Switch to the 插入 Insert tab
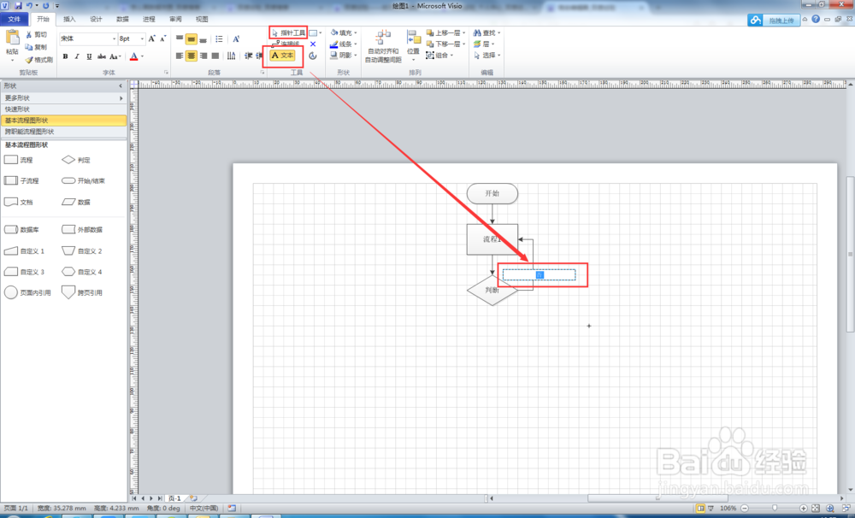Screen dimensions: 855x518 point(69,19)
